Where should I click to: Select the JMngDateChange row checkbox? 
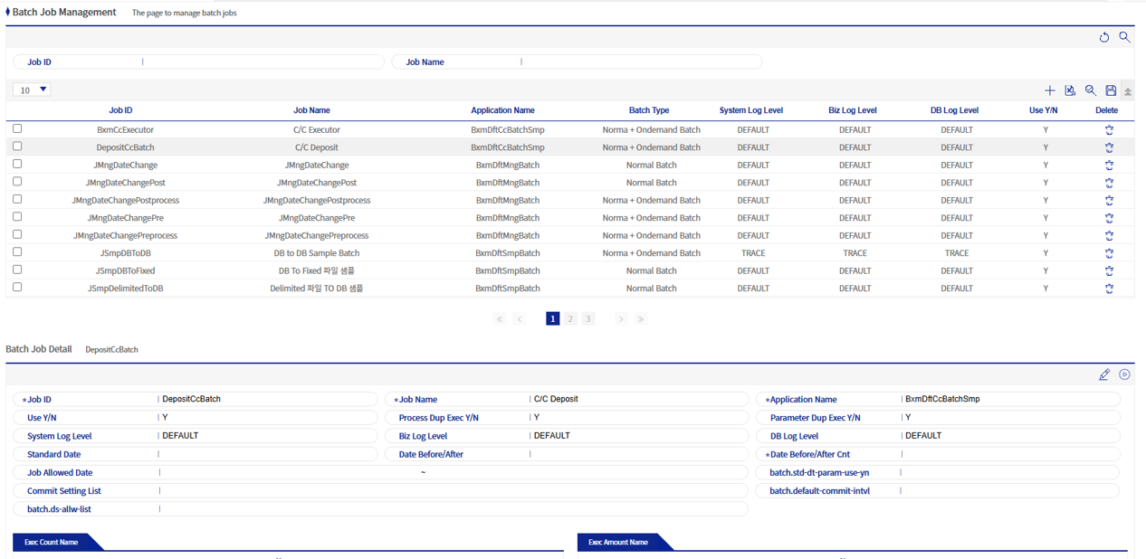coord(17,165)
